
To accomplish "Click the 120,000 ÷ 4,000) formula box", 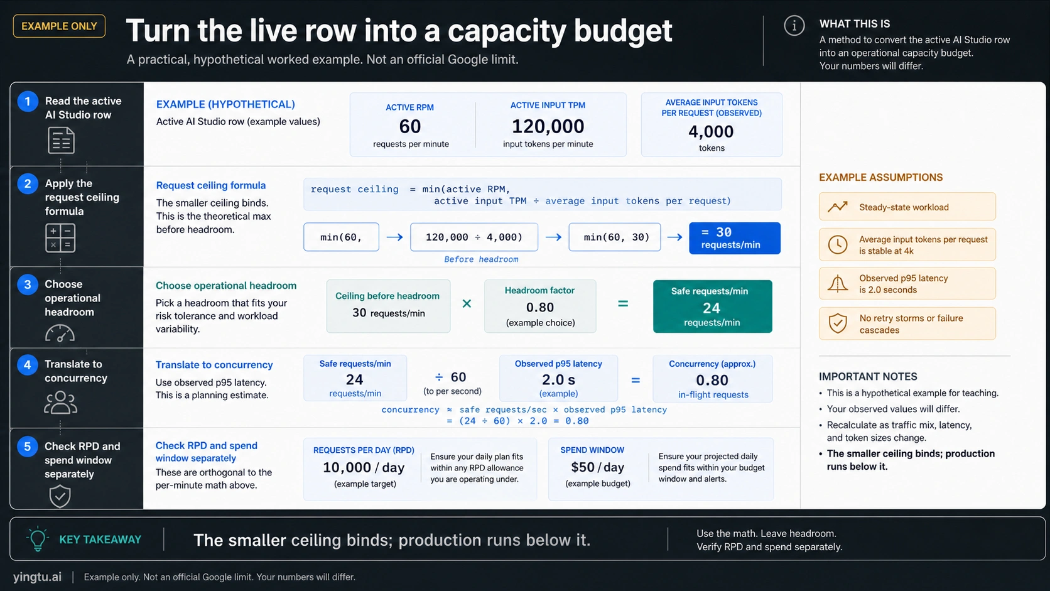I will (x=474, y=237).
